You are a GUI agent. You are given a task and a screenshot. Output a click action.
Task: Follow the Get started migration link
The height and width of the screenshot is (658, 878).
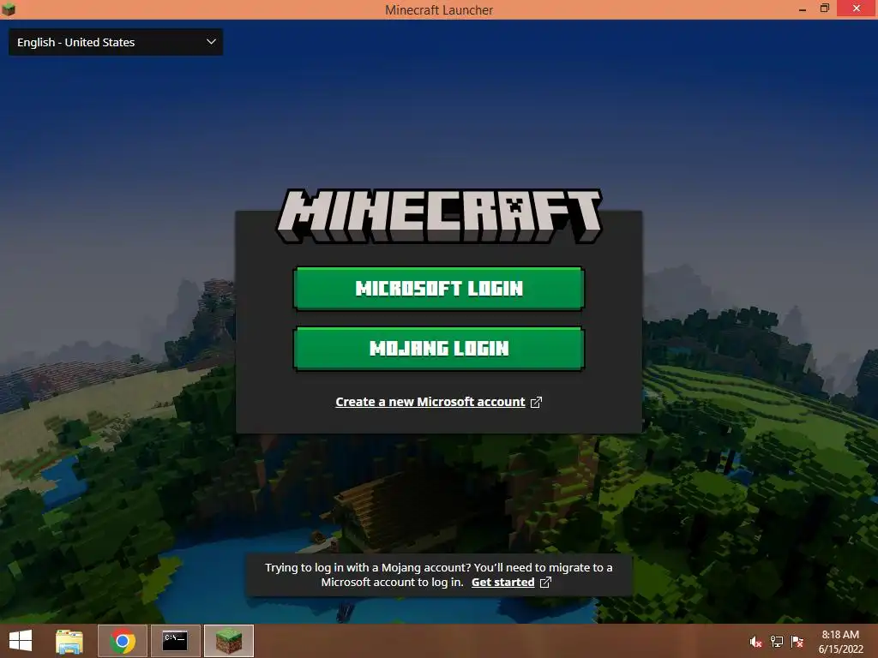point(502,582)
